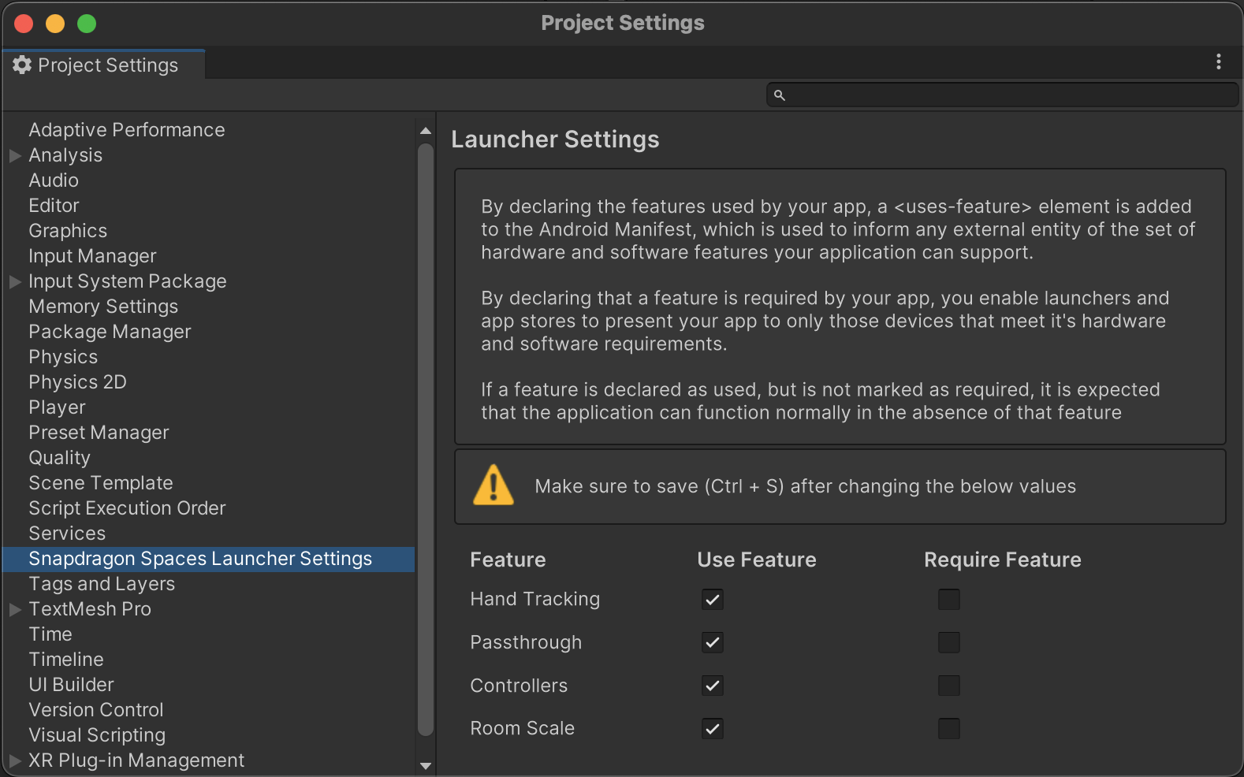
Task: Focus the settings search field
Action: click(1009, 95)
